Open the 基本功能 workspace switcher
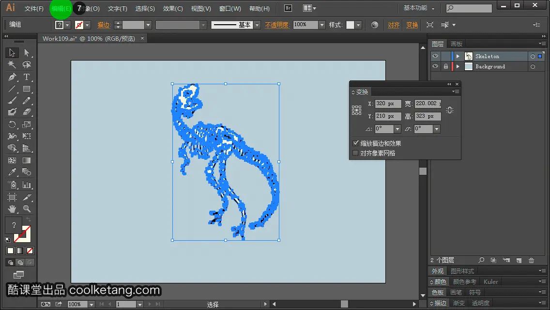This screenshot has height=310, width=550. pyautogui.click(x=419, y=8)
